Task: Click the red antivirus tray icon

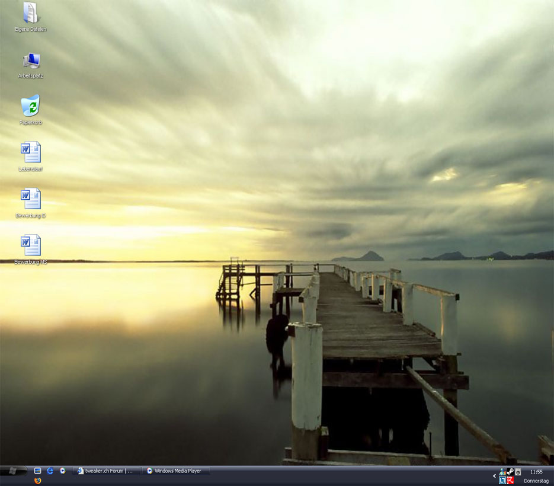Action: coord(510,481)
